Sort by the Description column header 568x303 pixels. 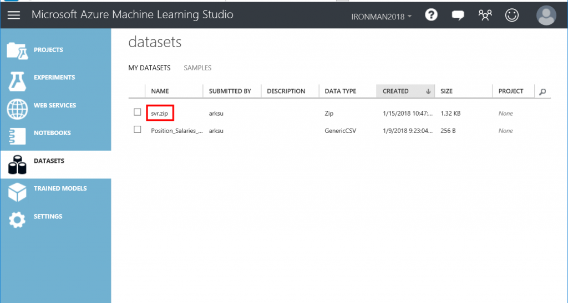286,91
